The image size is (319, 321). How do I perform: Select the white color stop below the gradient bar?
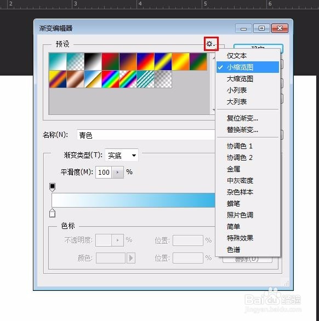pos(53,213)
